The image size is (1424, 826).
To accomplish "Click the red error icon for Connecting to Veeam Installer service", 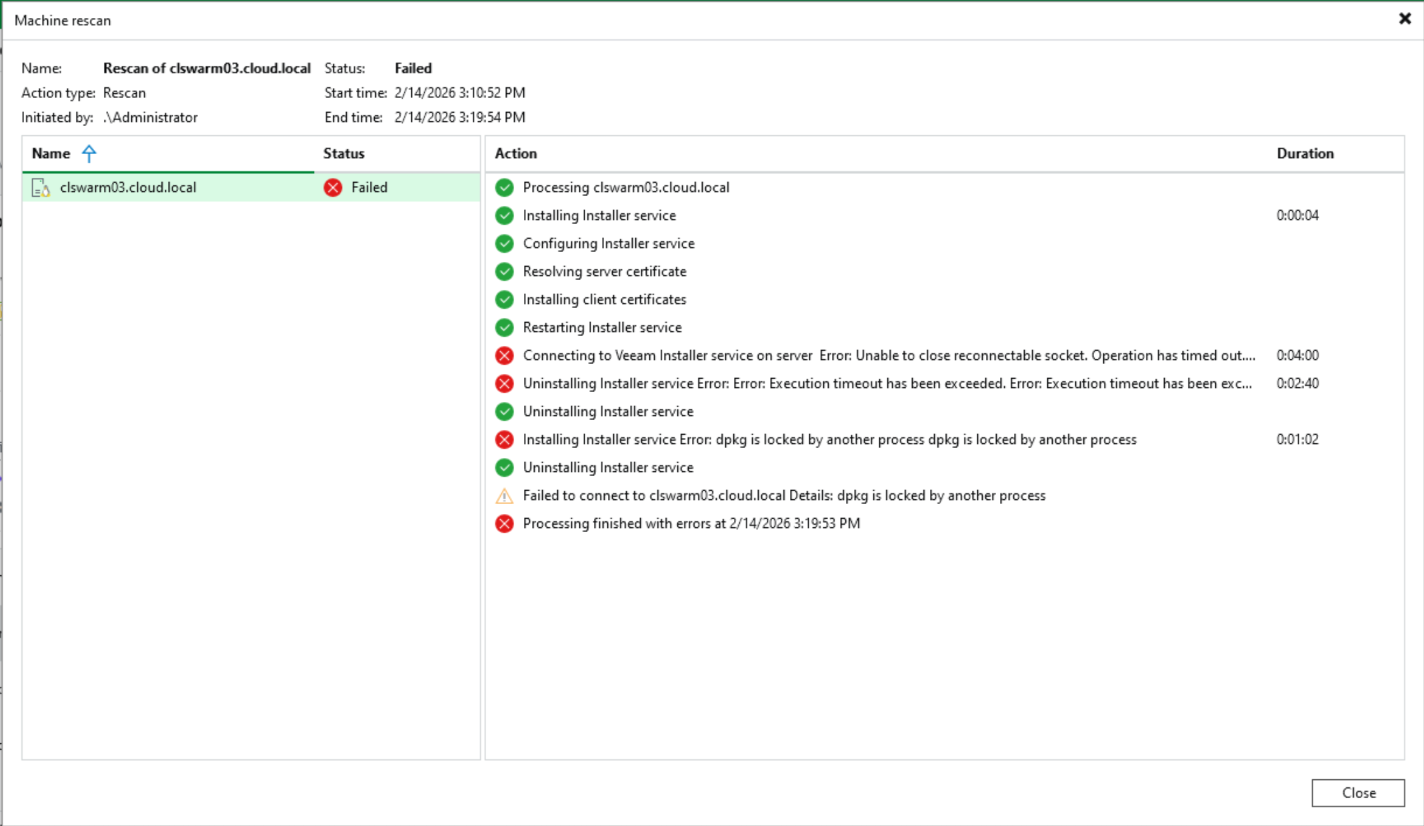I will click(505, 355).
